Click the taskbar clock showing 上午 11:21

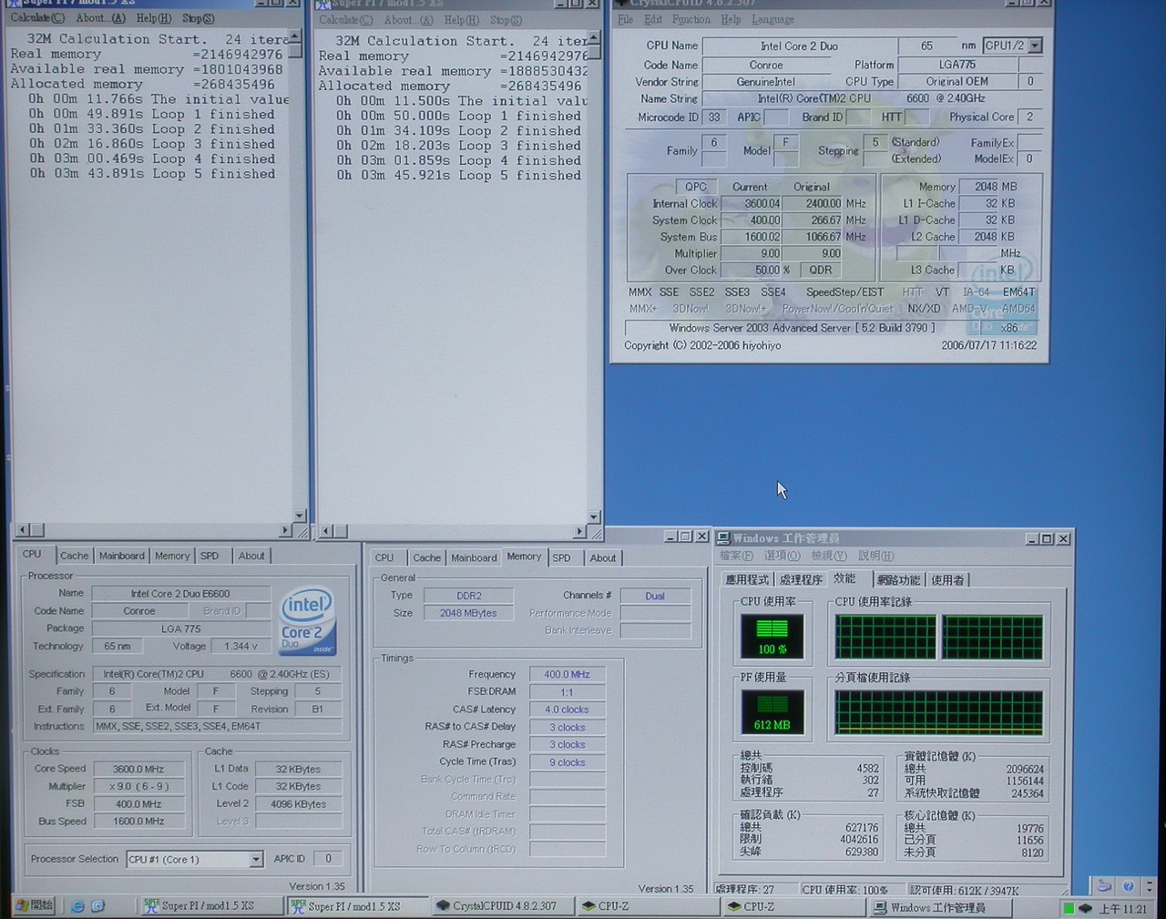[x=1123, y=909]
